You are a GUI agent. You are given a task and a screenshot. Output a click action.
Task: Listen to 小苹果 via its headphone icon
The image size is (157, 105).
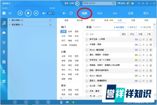tap(140, 40)
